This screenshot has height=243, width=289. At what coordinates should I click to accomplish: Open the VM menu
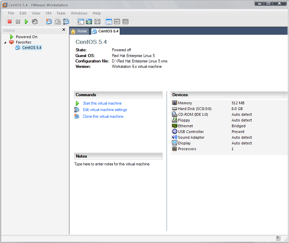point(48,13)
